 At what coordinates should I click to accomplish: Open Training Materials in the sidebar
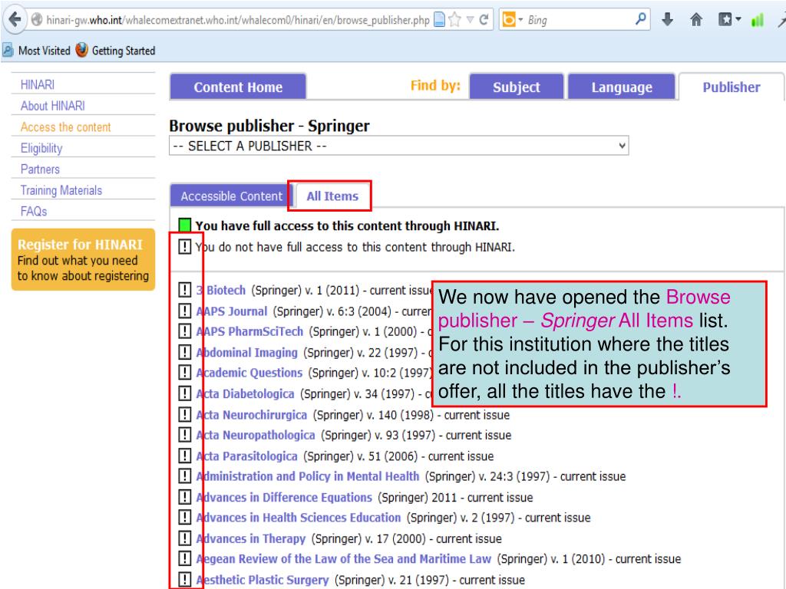coord(61,190)
